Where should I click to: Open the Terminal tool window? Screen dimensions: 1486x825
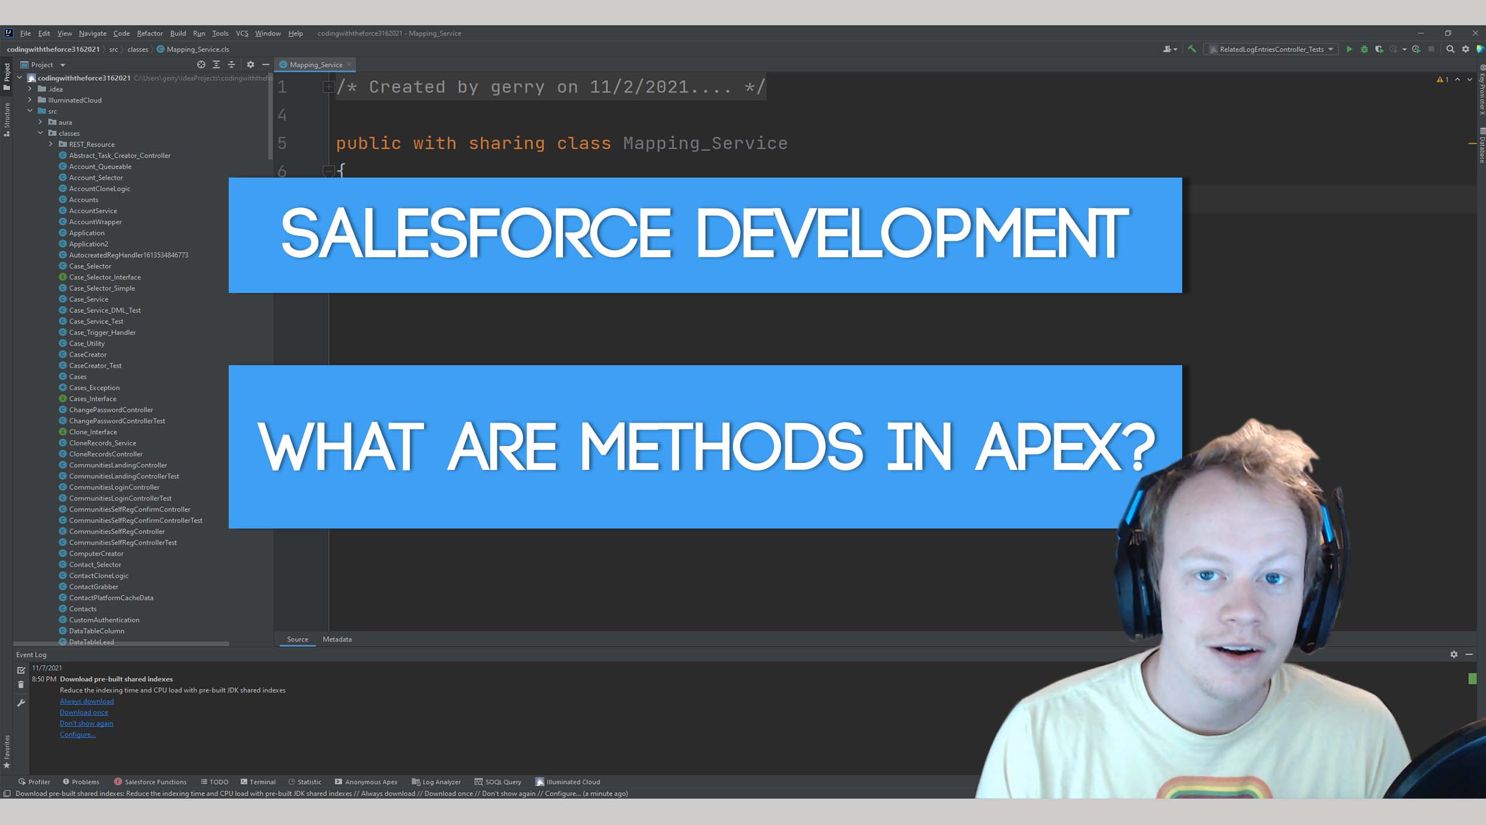(x=258, y=782)
